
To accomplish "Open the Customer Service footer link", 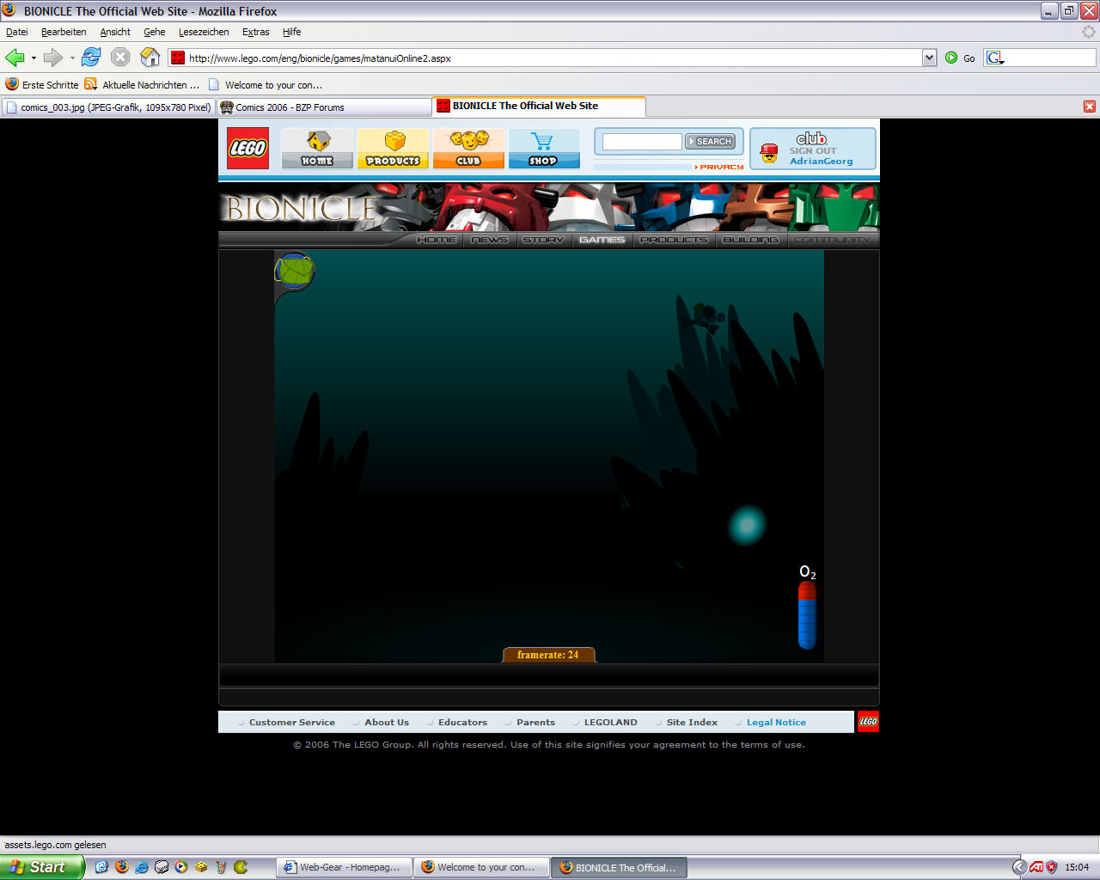I will click(292, 722).
